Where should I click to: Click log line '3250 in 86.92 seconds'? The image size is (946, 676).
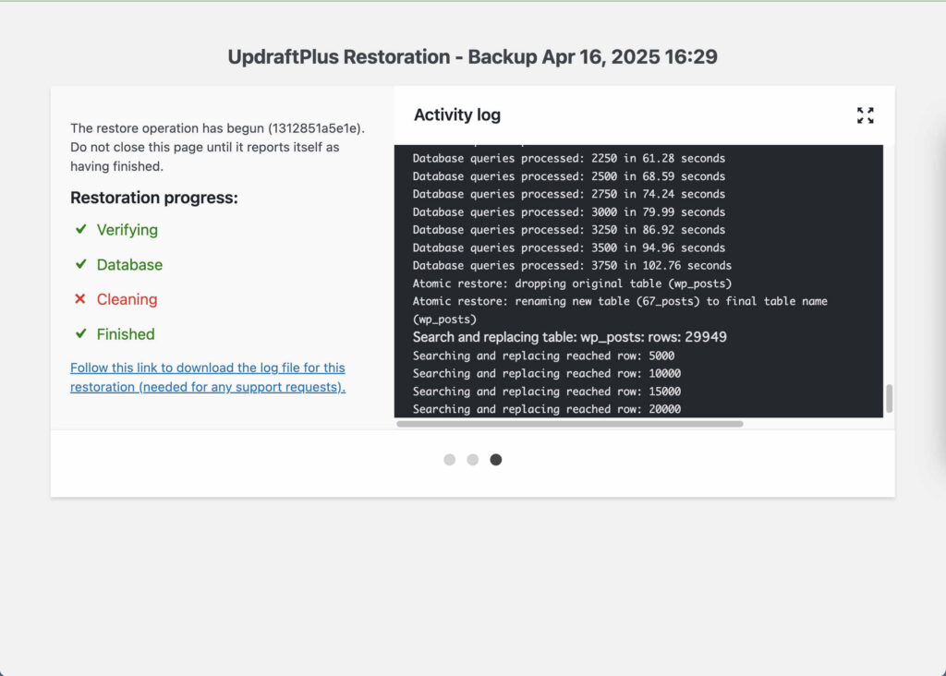coord(569,230)
